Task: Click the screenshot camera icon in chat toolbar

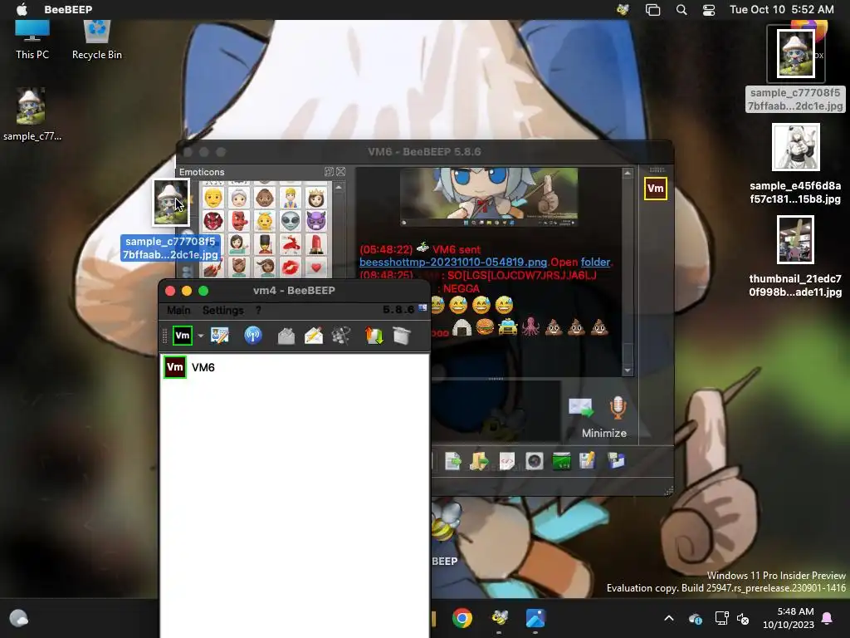Action: pos(535,461)
